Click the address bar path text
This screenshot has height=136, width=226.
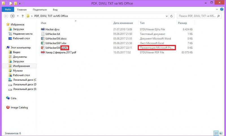[x=51, y=16]
